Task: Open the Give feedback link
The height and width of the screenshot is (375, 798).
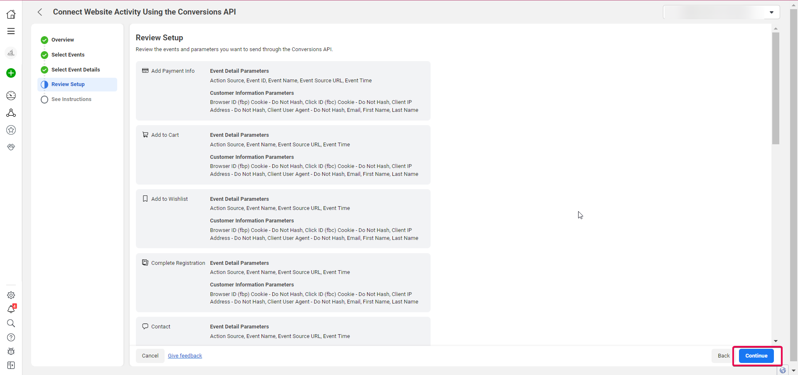Action: click(x=185, y=356)
